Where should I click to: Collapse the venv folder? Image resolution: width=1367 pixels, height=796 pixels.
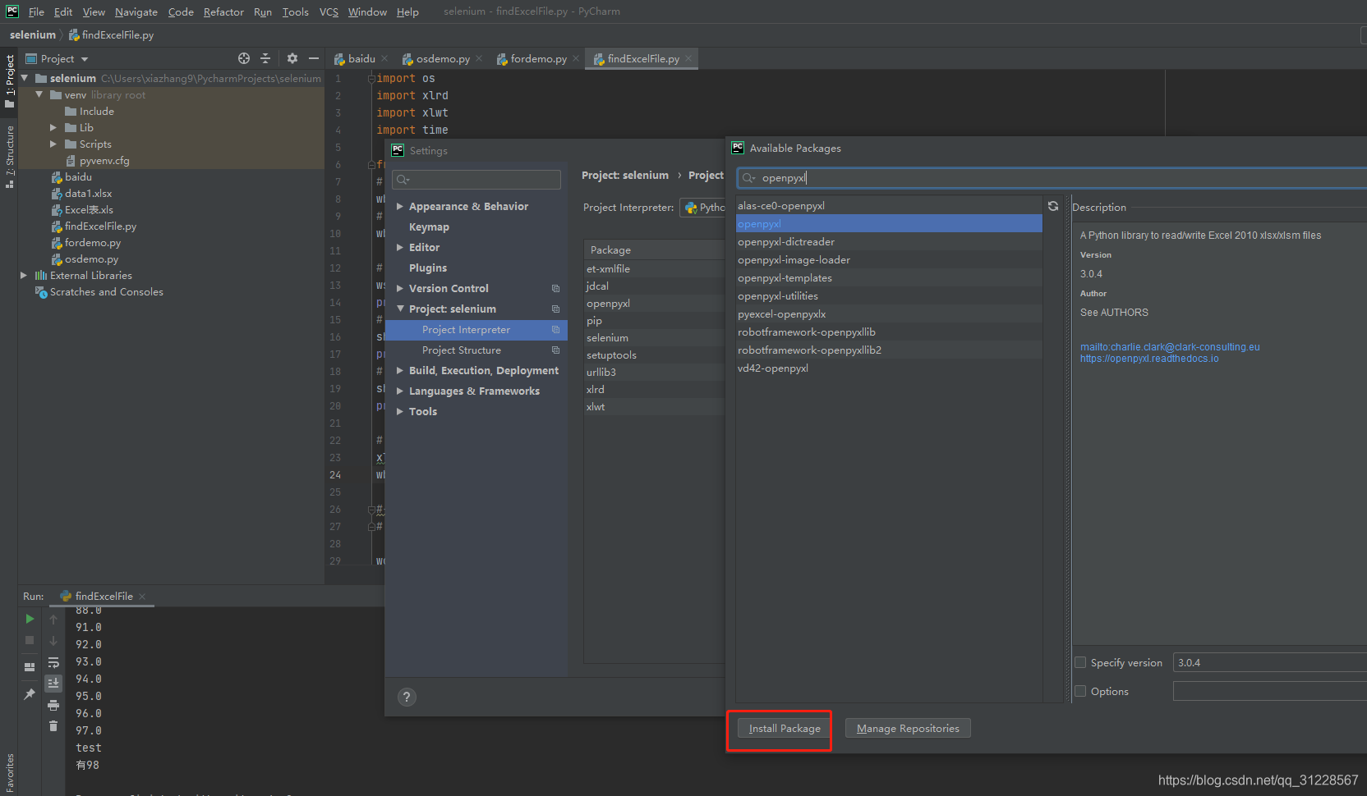39,94
